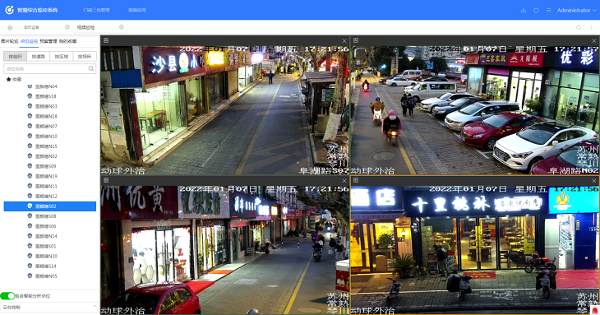This screenshot has width=600, height=315.
Task: Switch the grouping filter to the last segment option
Action: point(85,56)
